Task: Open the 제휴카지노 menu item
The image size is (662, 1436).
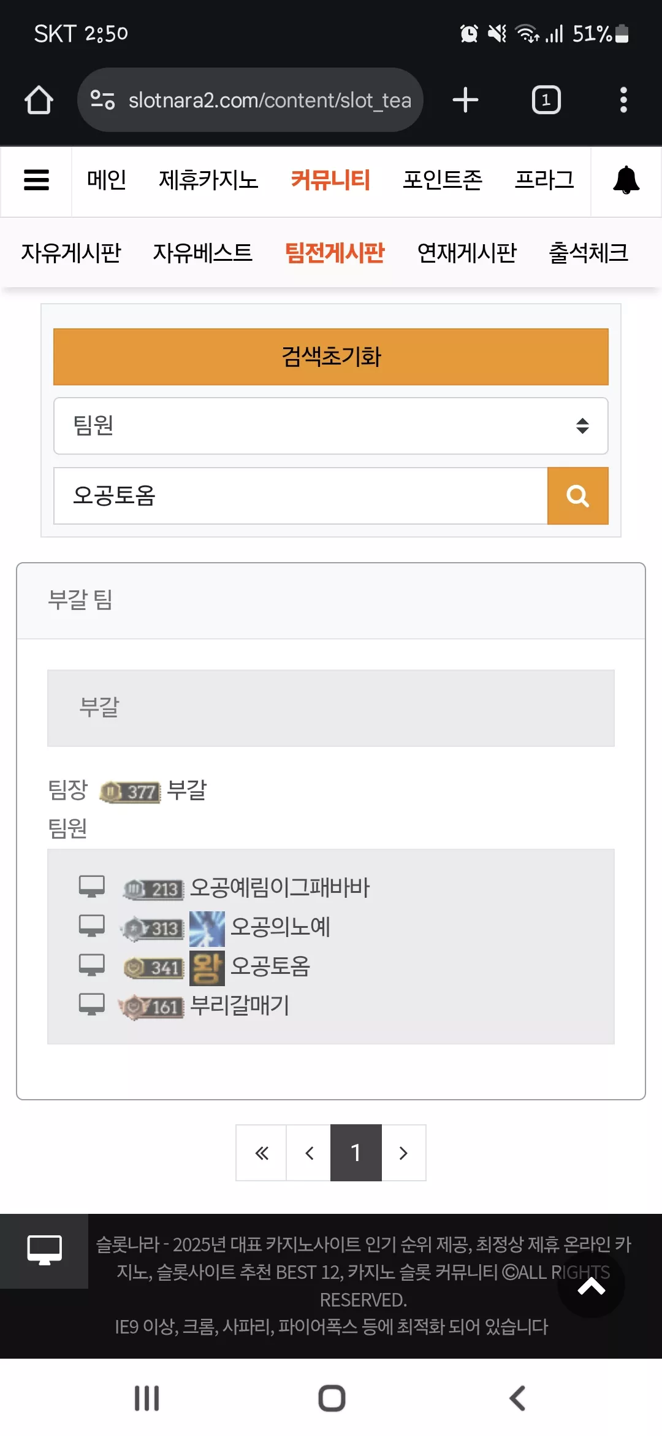Action: tap(208, 180)
